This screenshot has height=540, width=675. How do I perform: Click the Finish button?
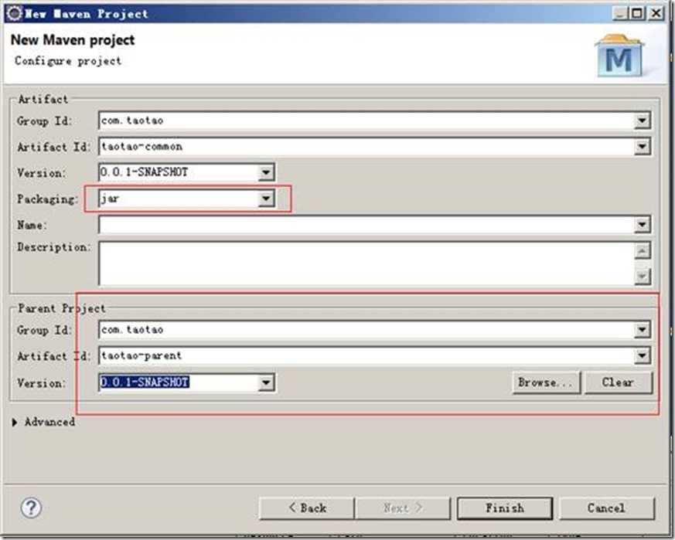coord(505,508)
